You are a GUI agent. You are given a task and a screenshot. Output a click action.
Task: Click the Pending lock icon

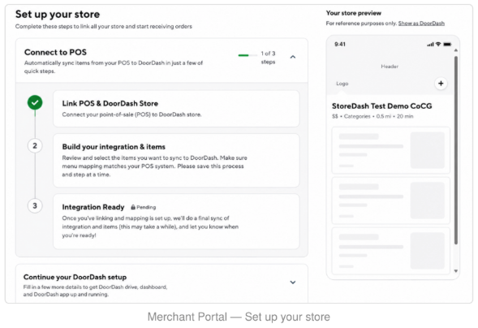point(133,207)
